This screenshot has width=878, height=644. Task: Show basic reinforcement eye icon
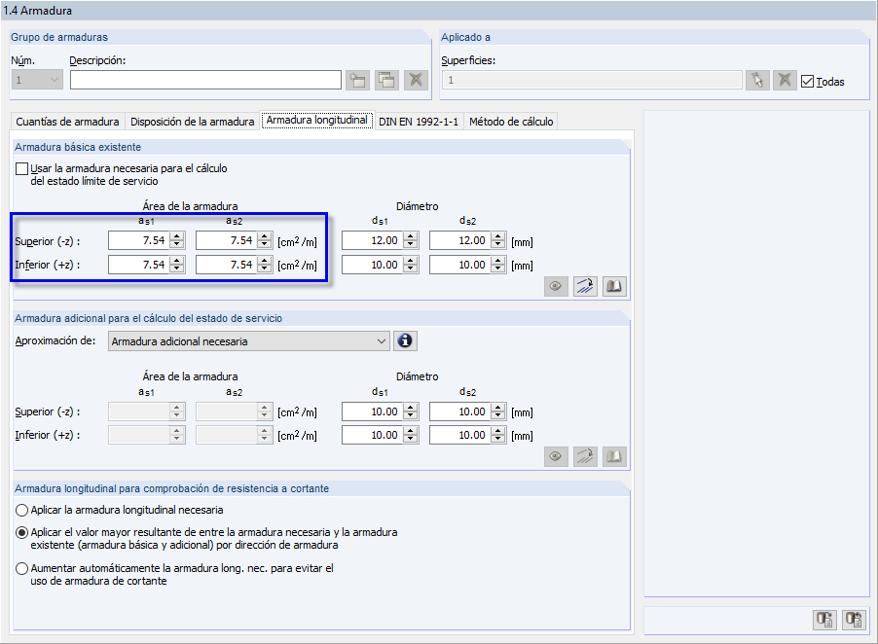pyautogui.click(x=556, y=286)
